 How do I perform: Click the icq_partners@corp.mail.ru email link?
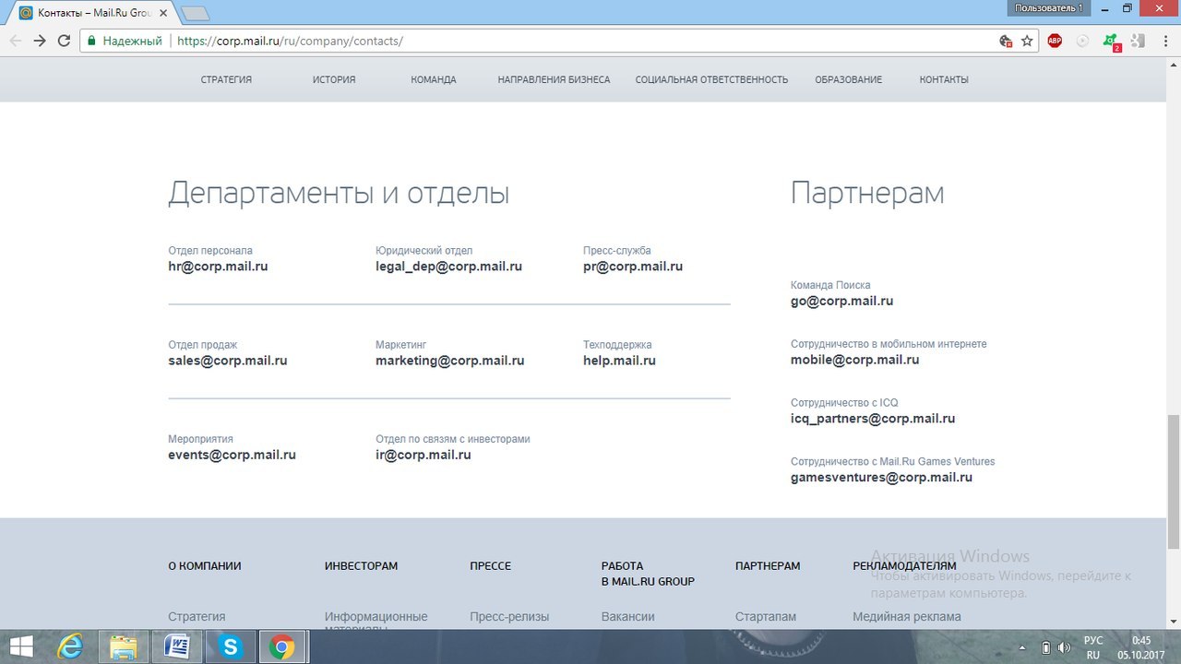873,419
